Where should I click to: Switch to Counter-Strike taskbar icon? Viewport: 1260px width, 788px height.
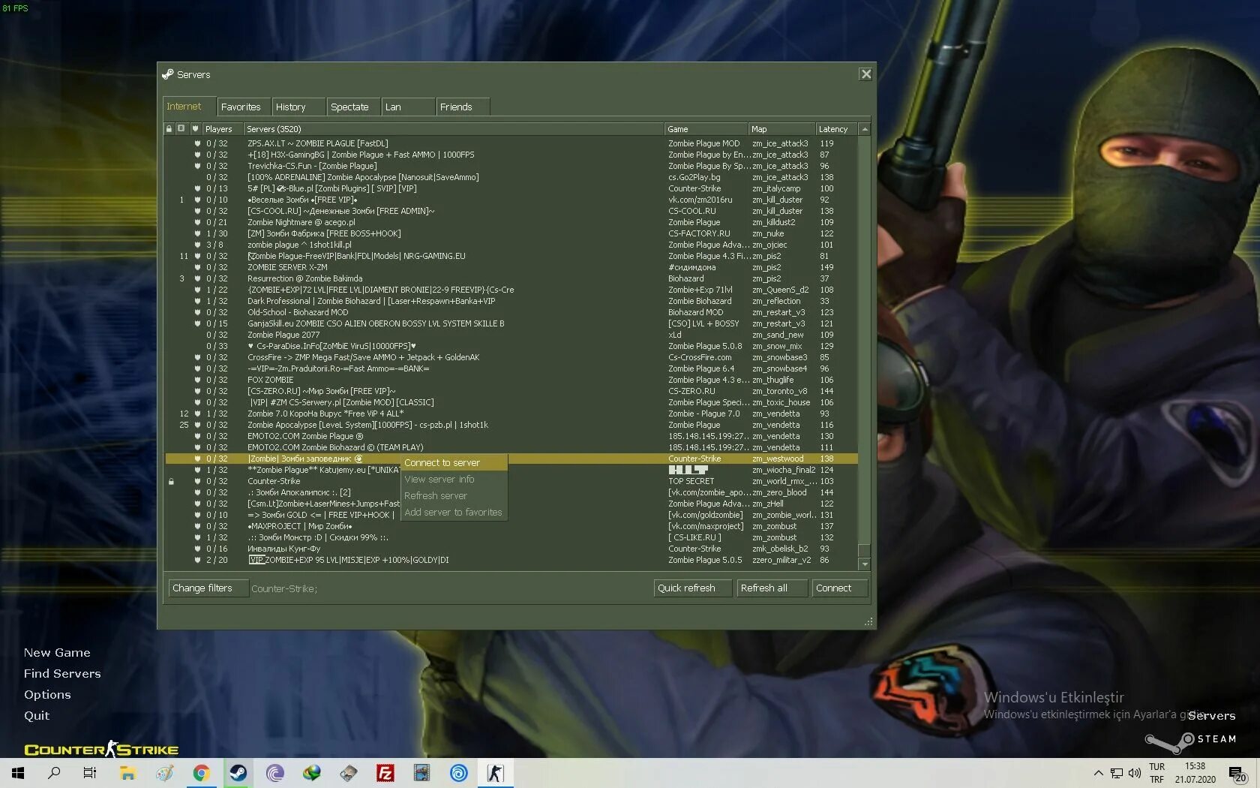pos(495,773)
